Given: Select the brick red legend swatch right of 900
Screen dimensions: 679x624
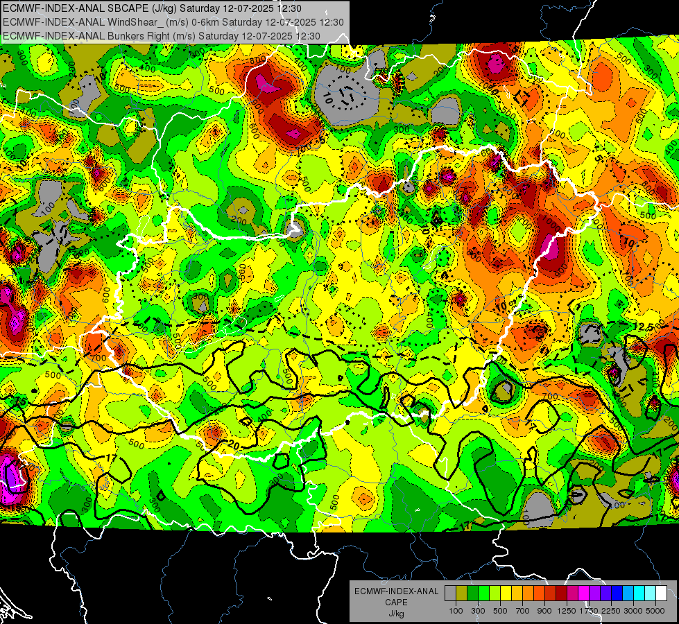Looking at the screenshot, I should click(551, 593).
